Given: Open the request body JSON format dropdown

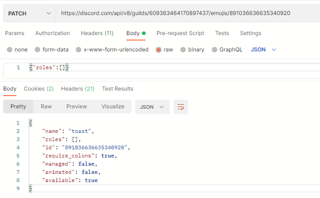Looking at the screenshot, I should pos(263,50).
